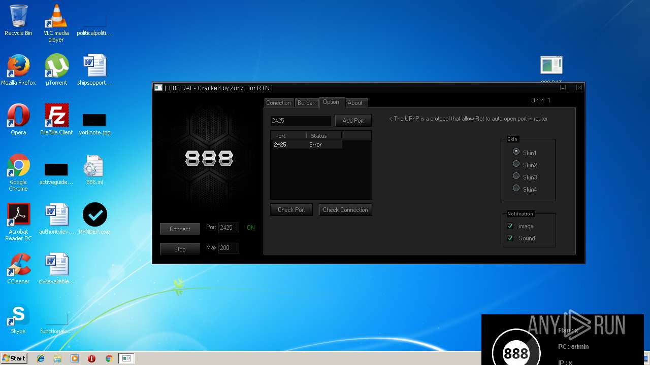Open shipsopport Word document icon
The height and width of the screenshot is (365, 650).
pos(94,70)
